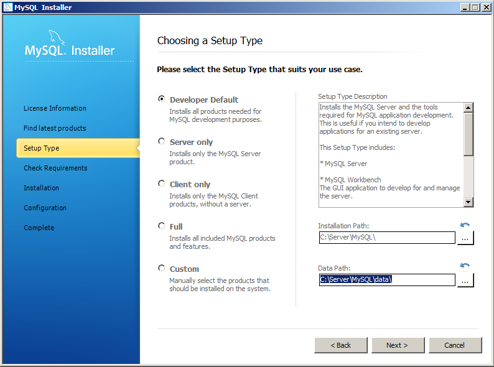
Task: Click the 'Setup Type Description' label
Action: (353, 96)
